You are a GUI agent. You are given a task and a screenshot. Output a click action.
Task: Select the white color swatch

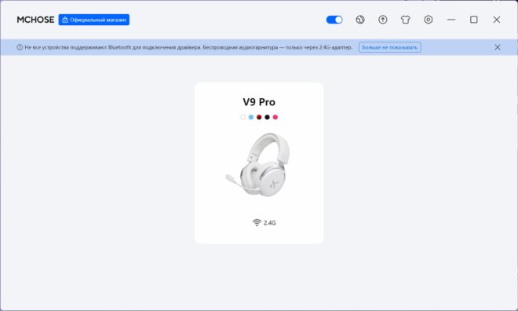point(243,117)
